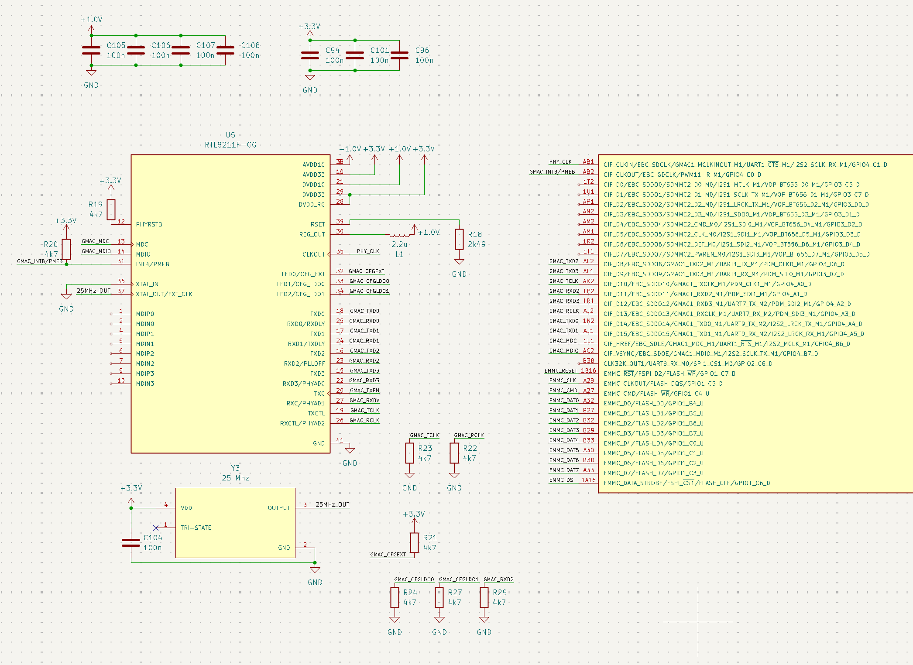This screenshot has width=913, height=665.
Task: Select the R18 2k49 resistor symbol
Action: (x=459, y=239)
